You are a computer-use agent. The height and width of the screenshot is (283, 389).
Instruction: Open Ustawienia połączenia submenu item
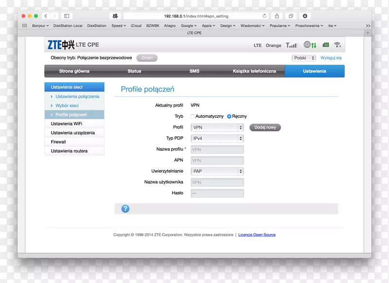click(x=74, y=96)
